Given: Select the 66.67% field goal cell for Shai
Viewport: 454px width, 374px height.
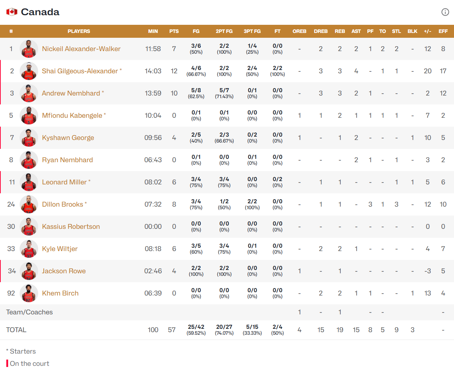Looking at the screenshot, I should (196, 71).
